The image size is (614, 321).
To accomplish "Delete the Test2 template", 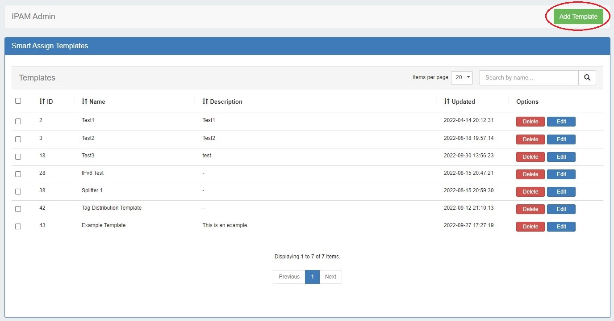I will coord(530,139).
